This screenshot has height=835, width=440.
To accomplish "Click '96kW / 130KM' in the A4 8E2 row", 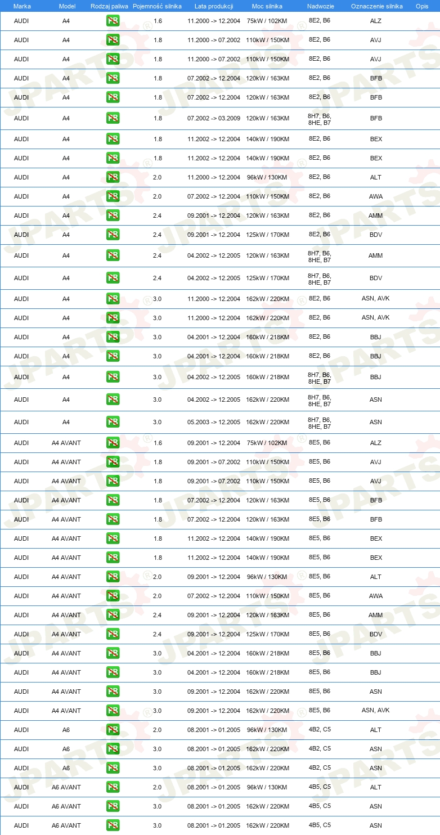I will click(x=267, y=177).
